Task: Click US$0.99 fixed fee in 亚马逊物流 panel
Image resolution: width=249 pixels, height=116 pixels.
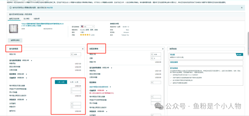Action: [x=78, y=67]
